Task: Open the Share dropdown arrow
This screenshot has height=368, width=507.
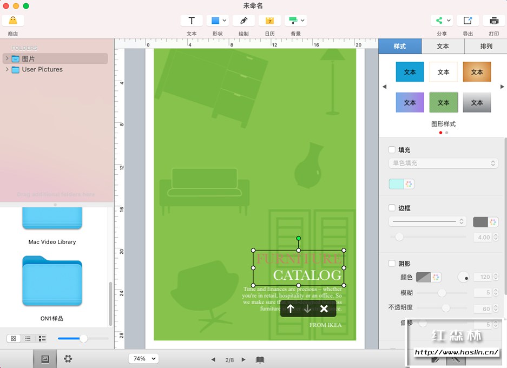Action: click(449, 21)
